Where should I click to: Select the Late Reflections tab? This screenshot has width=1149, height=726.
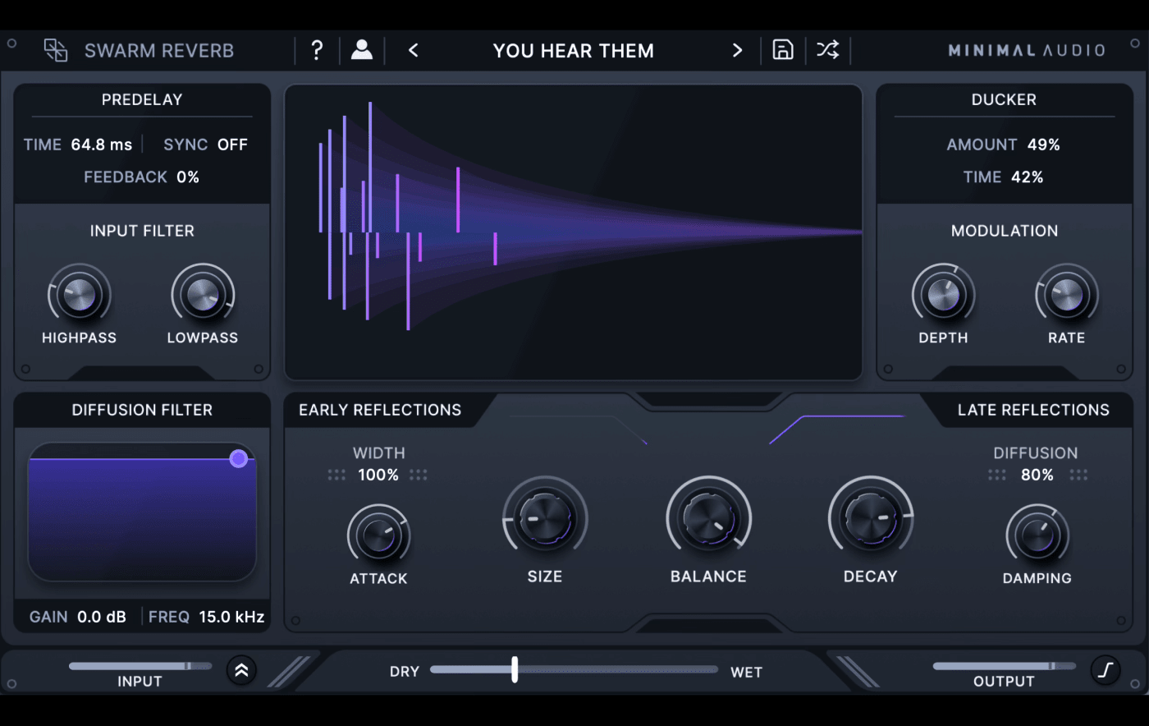pyautogui.click(x=1033, y=410)
